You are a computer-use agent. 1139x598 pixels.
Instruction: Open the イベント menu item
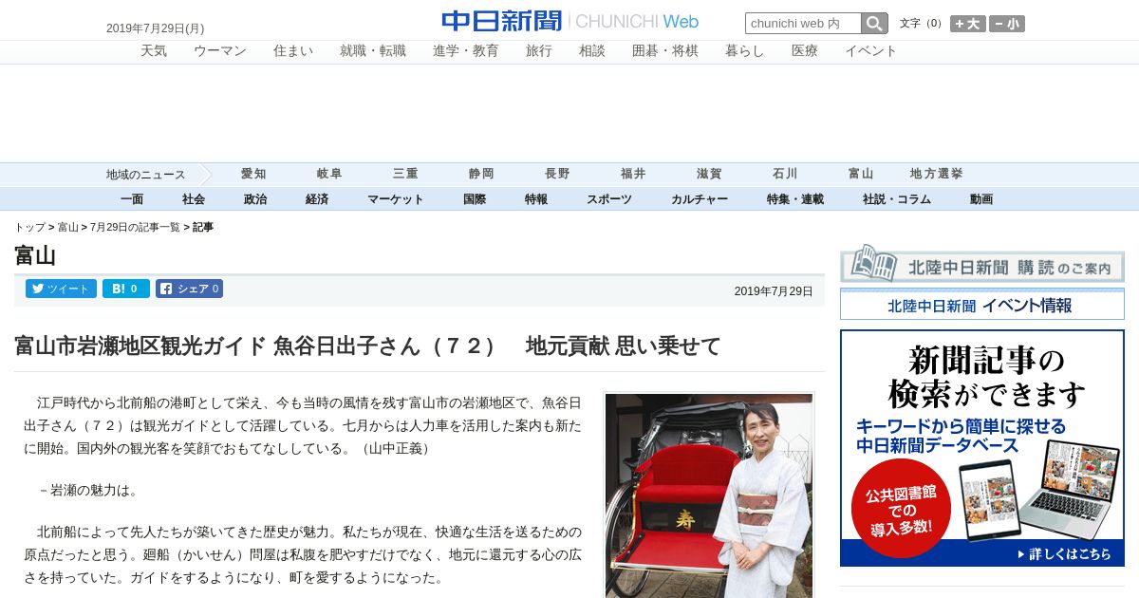click(871, 51)
